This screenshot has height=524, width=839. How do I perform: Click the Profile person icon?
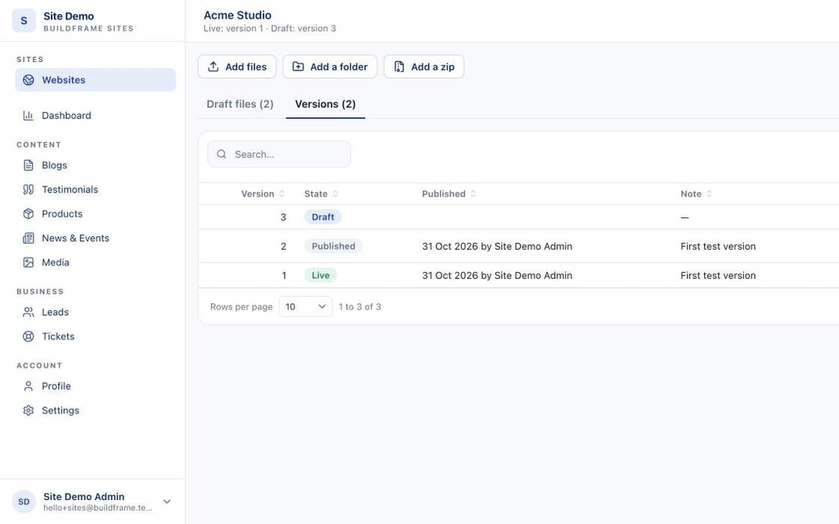click(x=28, y=386)
